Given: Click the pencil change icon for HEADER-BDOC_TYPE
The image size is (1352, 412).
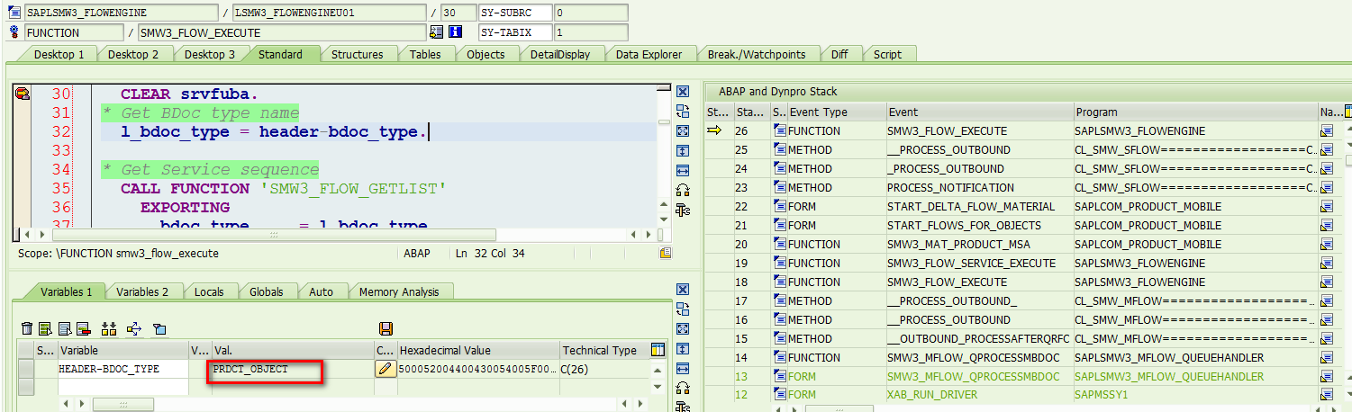Looking at the screenshot, I should pos(385,369).
